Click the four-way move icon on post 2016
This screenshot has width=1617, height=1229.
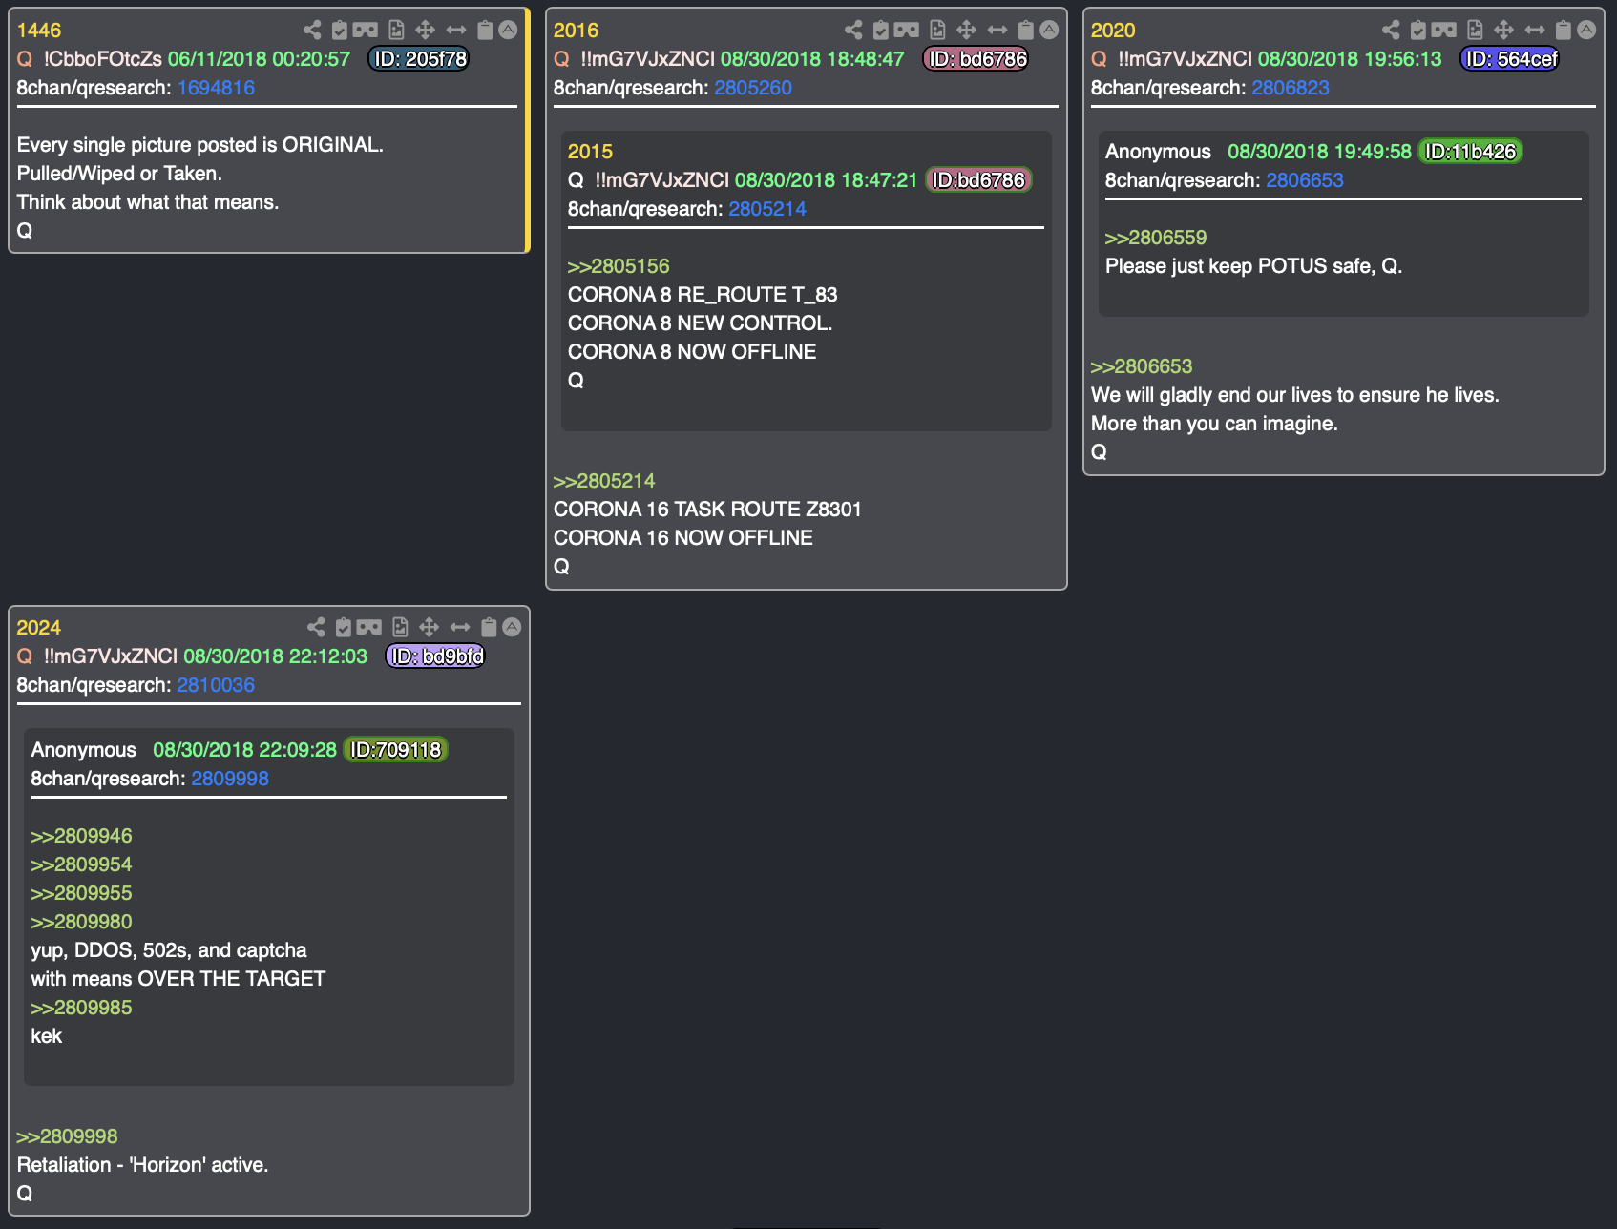967,30
